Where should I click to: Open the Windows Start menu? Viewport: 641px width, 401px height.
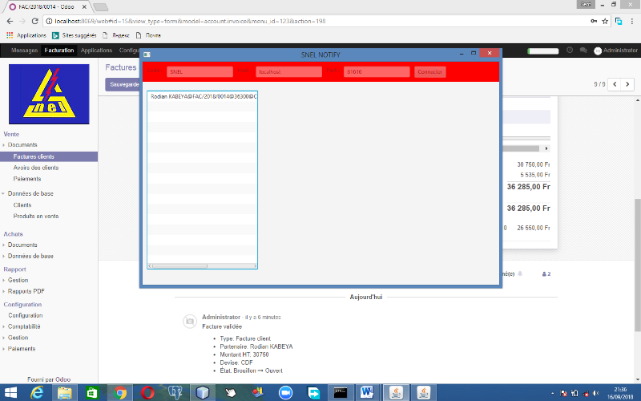click(10, 393)
